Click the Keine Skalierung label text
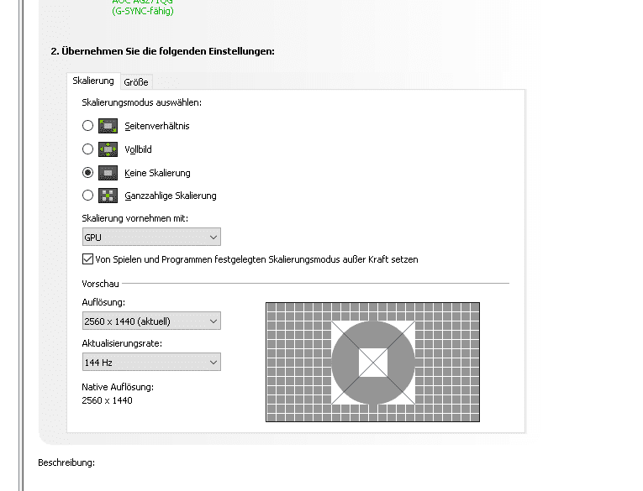Screen dimensions: 643x491 [157, 173]
